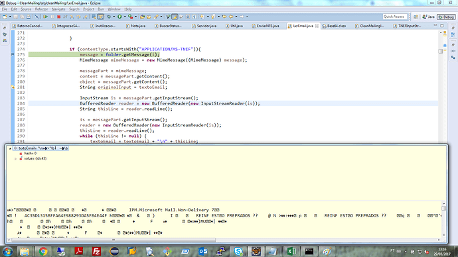This screenshot has height=257, width=458.
Task: Open FileZilla from the taskbar
Action: [x=96, y=251]
